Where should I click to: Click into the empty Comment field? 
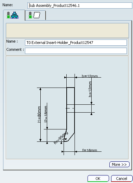coord(76,51)
